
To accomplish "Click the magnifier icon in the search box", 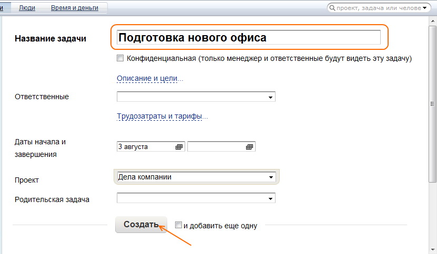I will (332, 8).
